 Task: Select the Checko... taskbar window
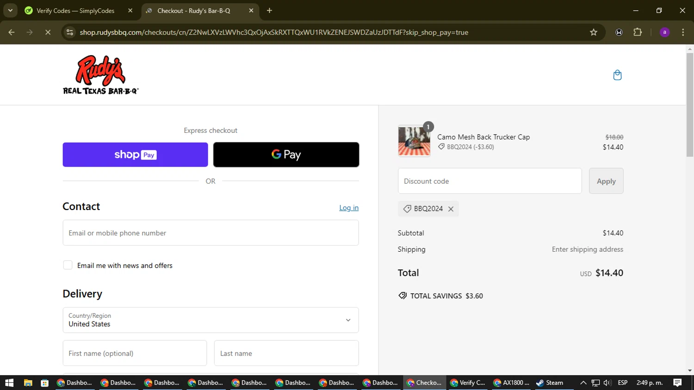[x=424, y=383]
